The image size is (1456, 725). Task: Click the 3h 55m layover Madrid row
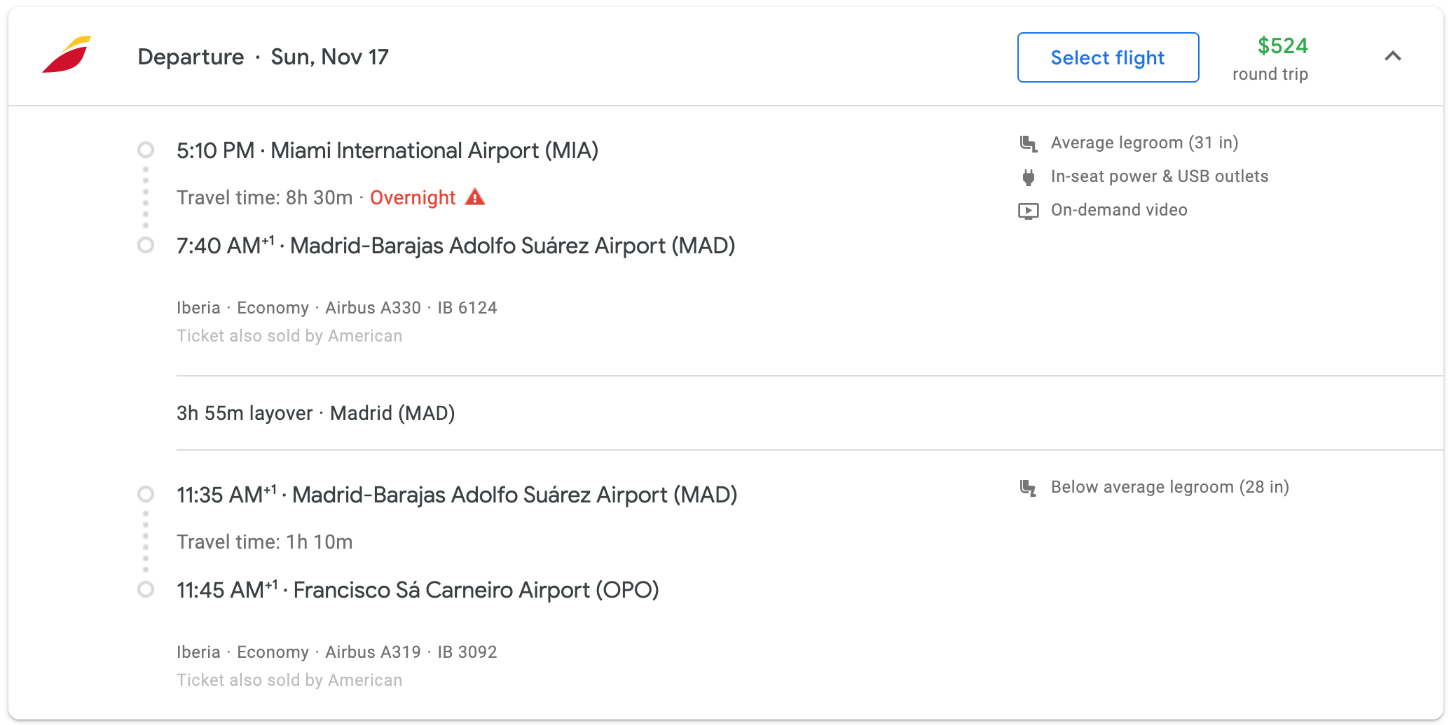coord(315,413)
